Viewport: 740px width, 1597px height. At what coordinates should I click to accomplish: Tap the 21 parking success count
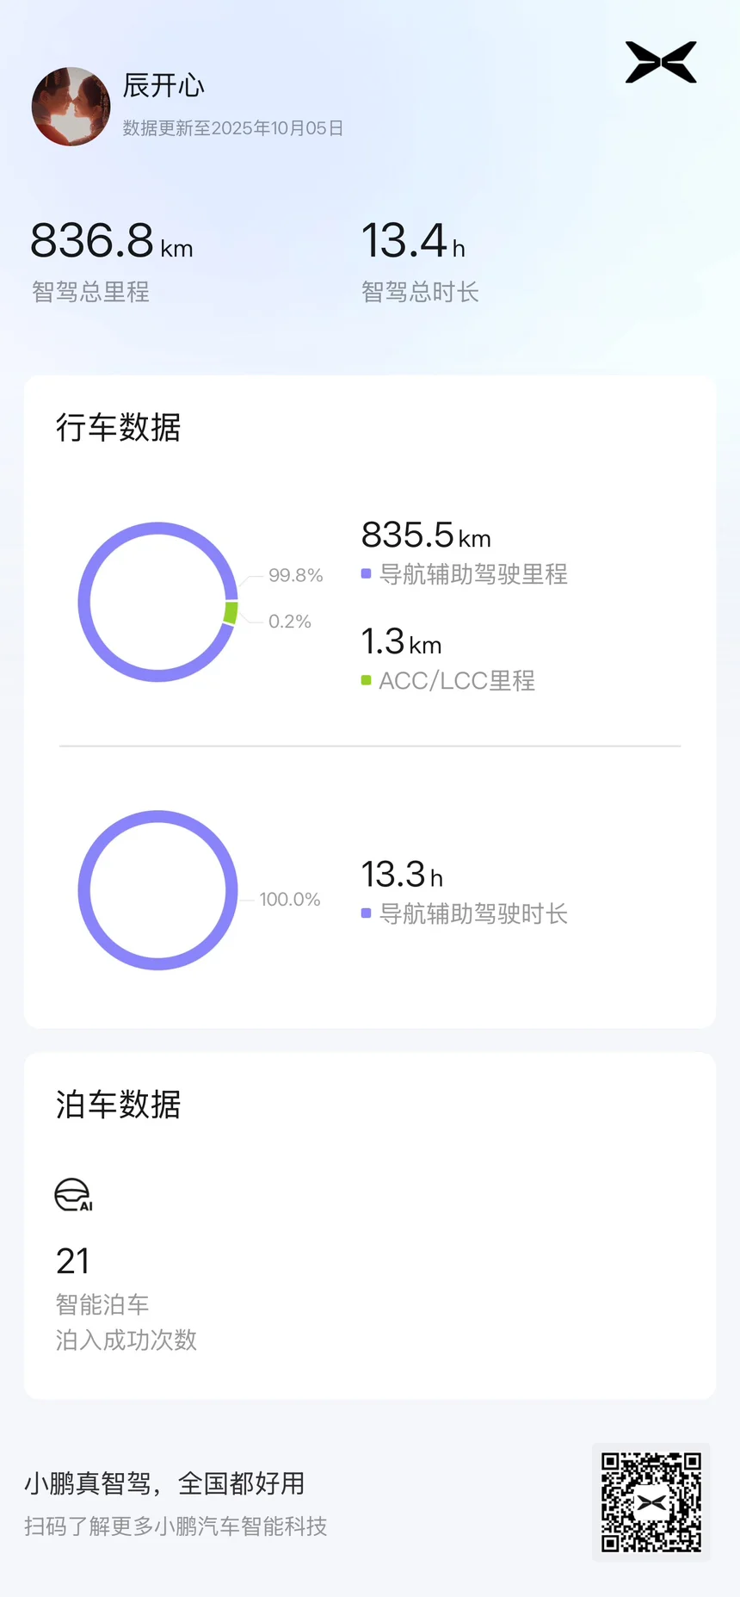pyautogui.click(x=73, y=1261)
